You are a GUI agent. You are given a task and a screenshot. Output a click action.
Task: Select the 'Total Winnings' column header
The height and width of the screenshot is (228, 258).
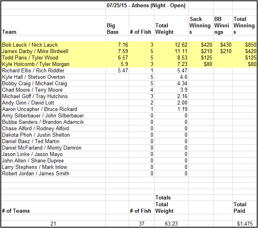tap(244, 25)
